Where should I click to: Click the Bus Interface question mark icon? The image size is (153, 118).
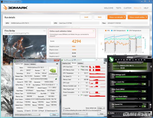pos(57,85)
